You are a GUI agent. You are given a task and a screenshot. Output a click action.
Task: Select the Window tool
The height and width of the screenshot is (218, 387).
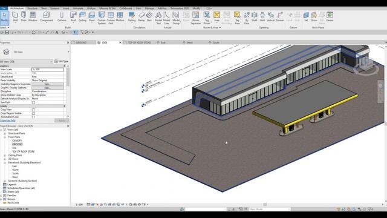coord(33,16)
